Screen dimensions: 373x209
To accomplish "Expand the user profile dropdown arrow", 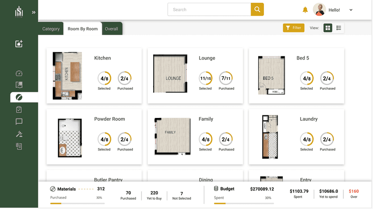I will pos(351,10).
